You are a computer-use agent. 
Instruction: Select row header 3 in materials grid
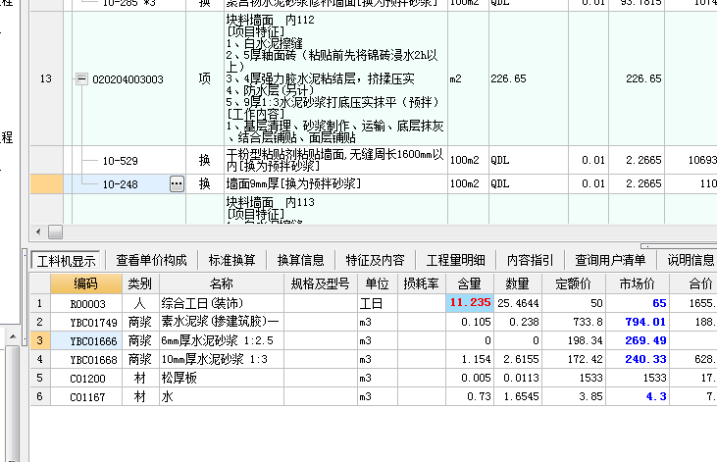pyautogui.click(x=40, y=340)
